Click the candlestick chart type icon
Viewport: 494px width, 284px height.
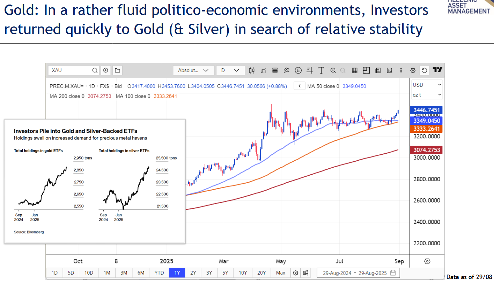click(252, 70)
